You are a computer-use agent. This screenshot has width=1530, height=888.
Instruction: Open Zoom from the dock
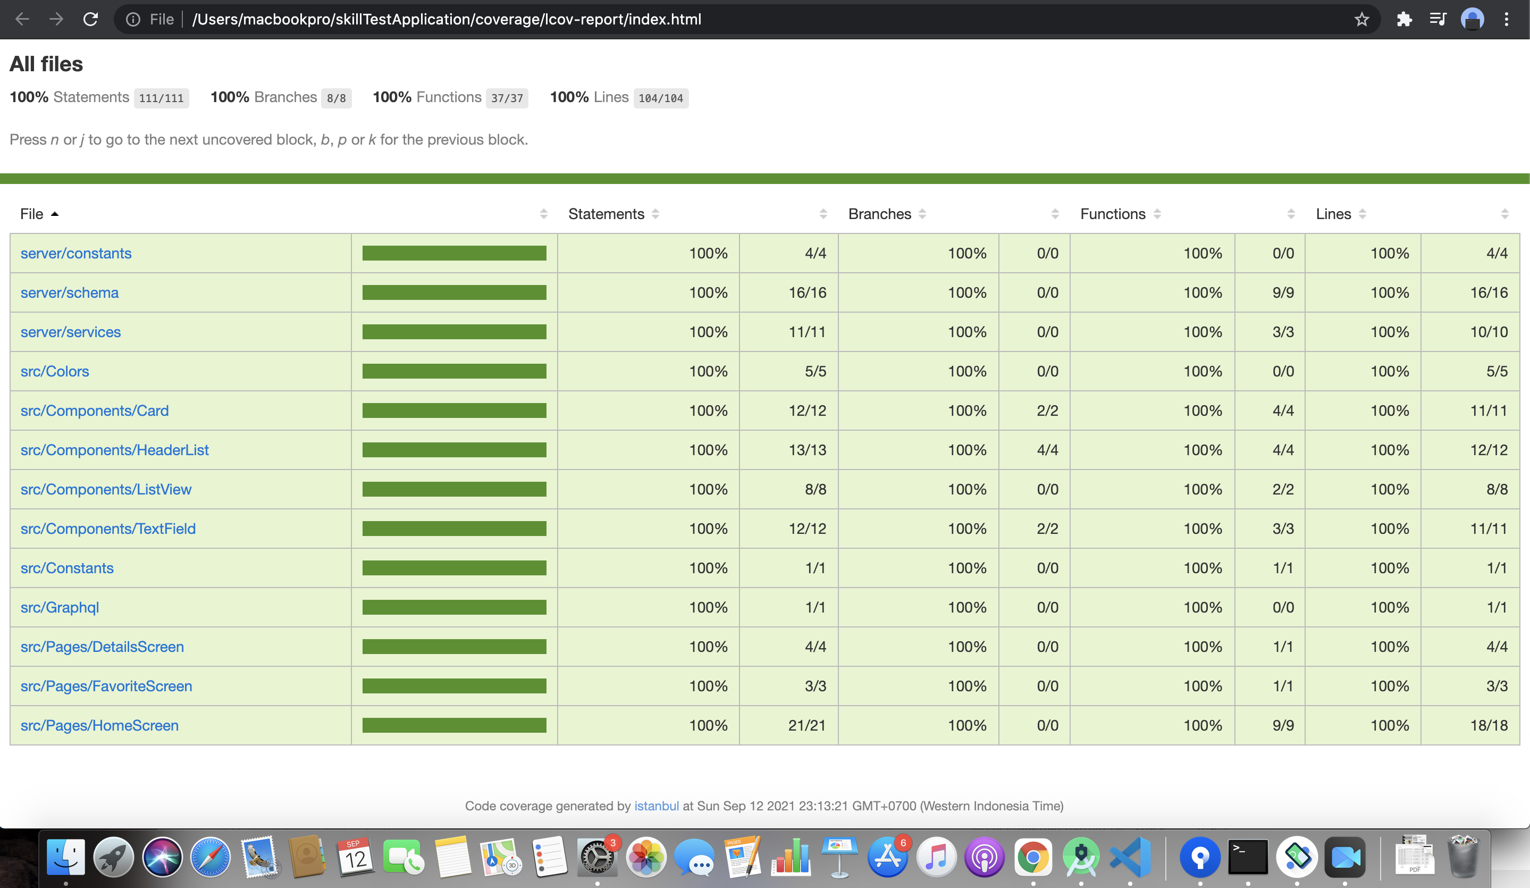1345,857
